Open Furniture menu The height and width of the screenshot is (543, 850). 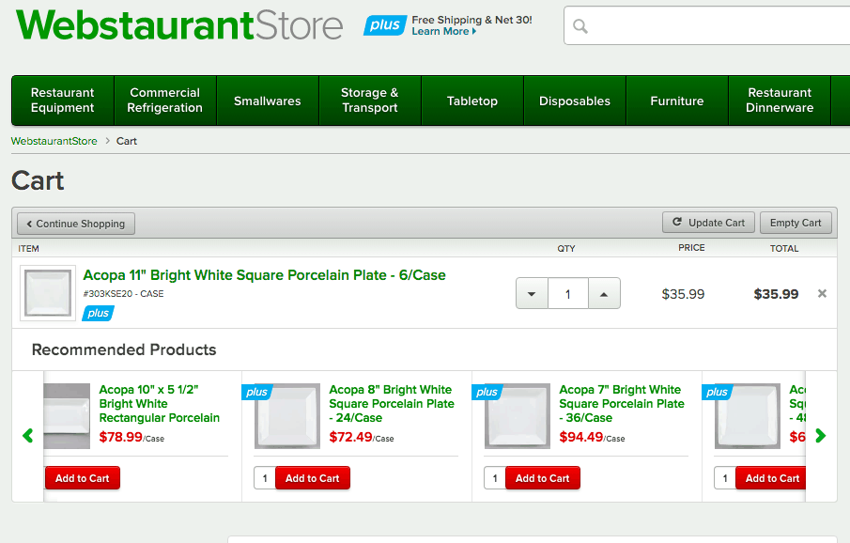pos(677,101)
